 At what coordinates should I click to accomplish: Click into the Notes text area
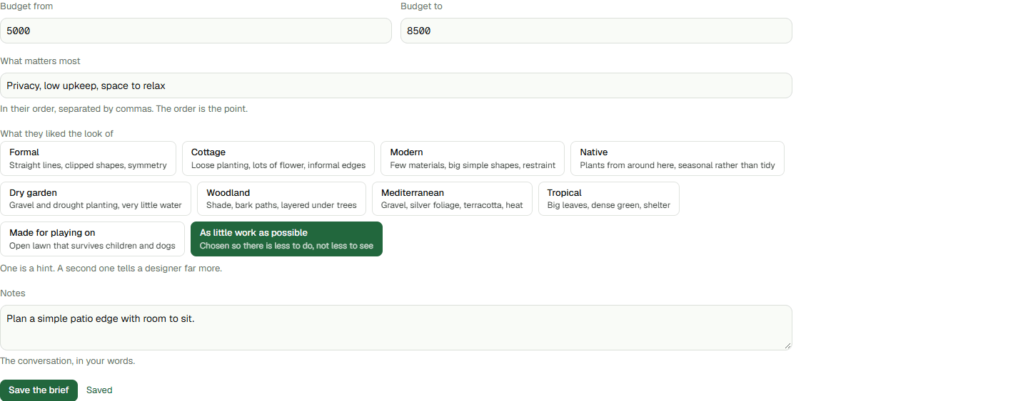click(396, 328)
